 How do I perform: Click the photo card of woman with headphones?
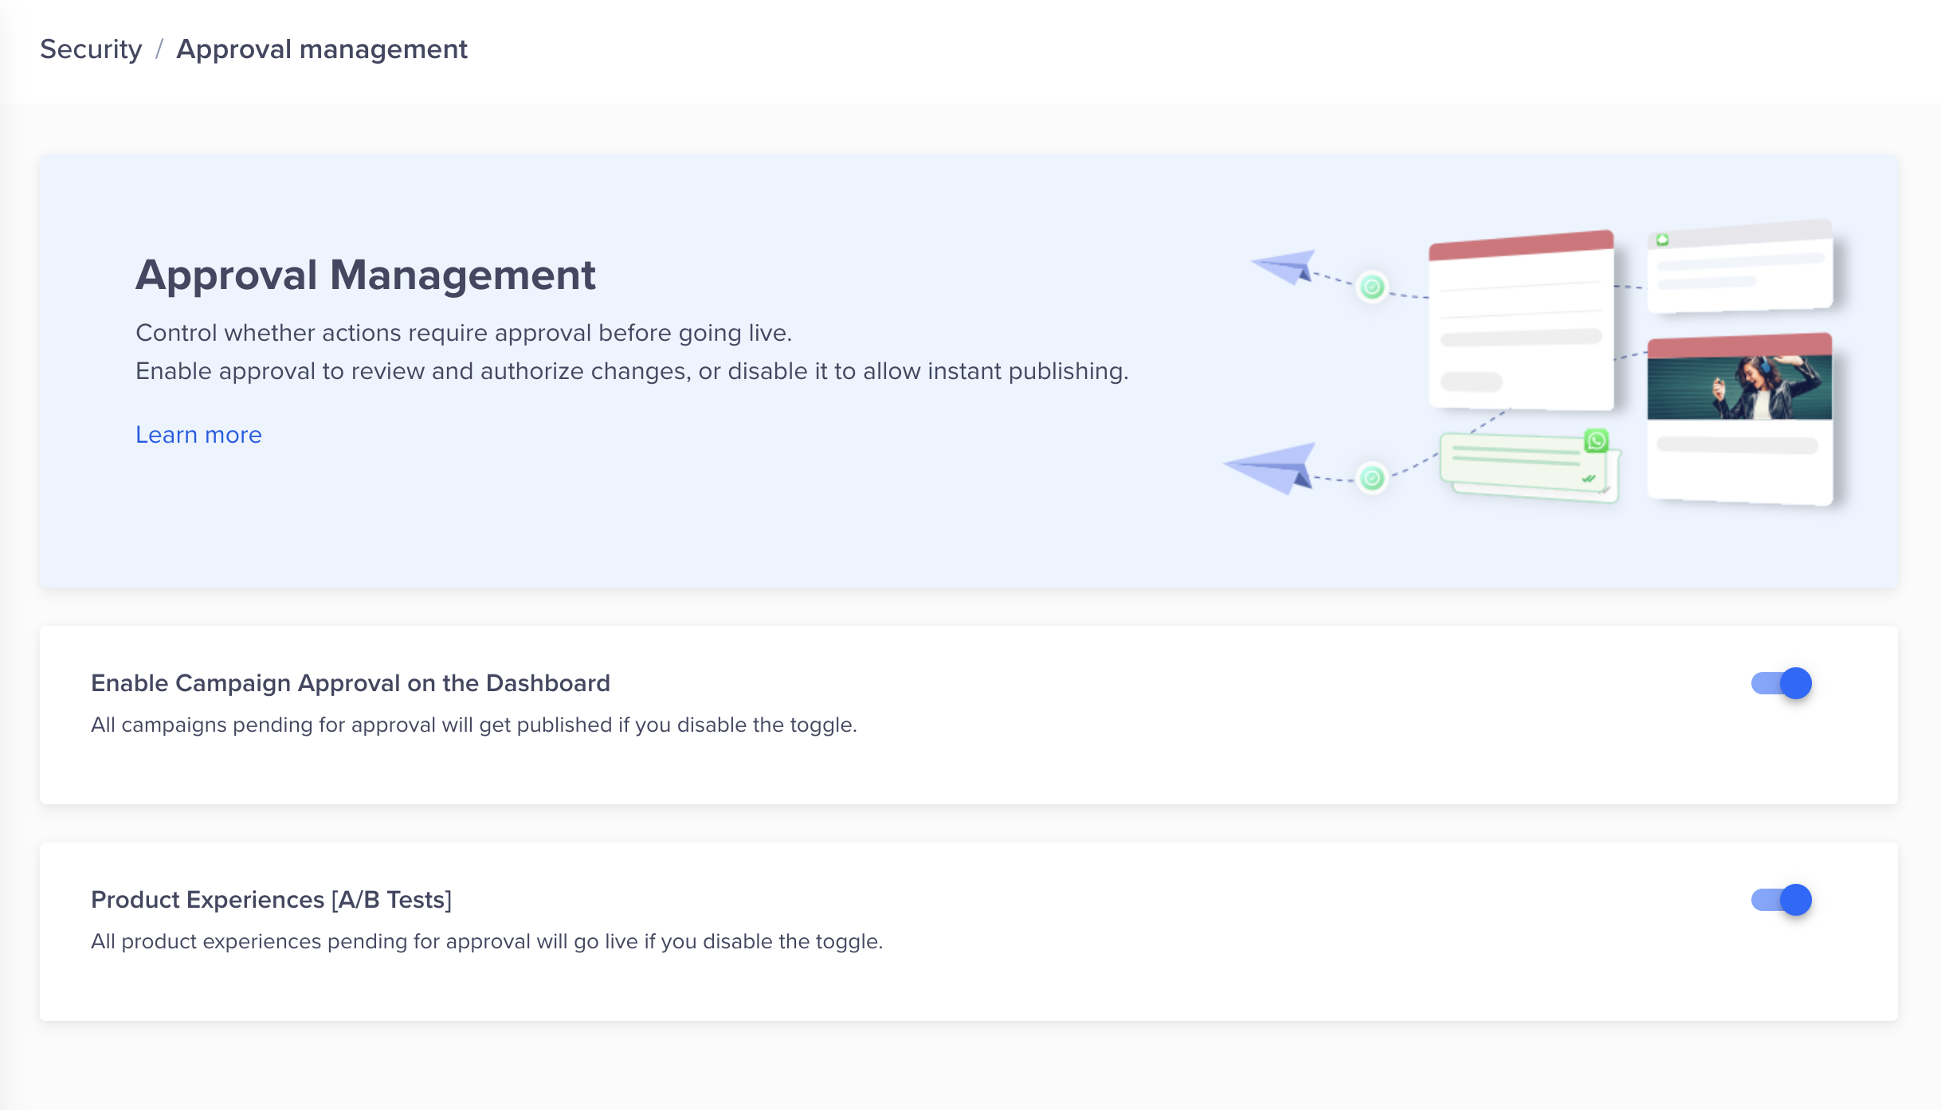(x=1739, y=419)
